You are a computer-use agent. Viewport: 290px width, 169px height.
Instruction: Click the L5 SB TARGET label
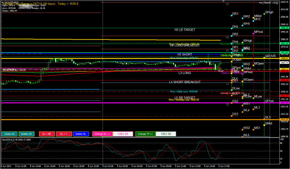pos(185,97)
